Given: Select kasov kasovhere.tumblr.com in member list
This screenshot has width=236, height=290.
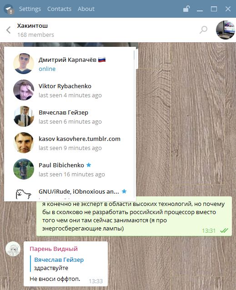Looking at the screenshot, I should 70,143.
